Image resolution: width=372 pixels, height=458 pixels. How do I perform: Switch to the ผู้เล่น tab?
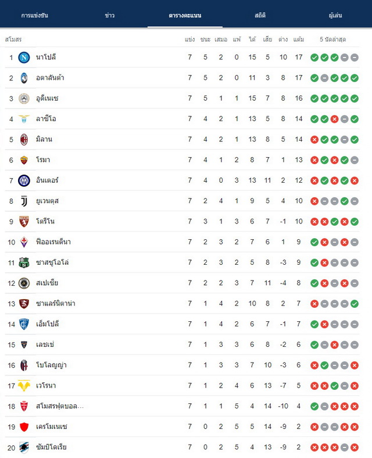click(x=335, y=15)
